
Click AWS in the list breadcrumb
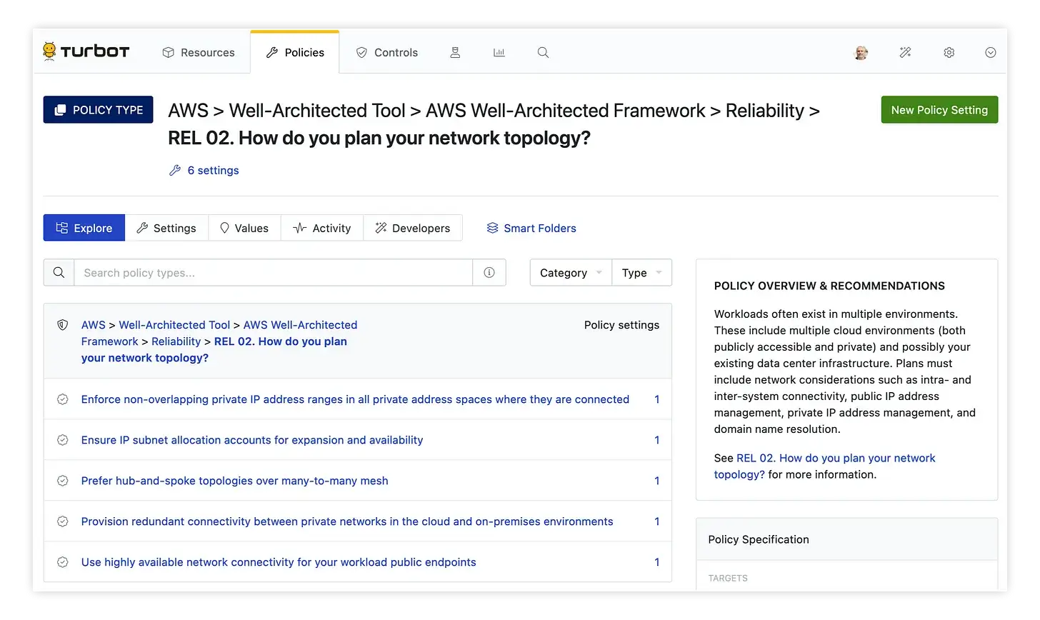click(93, 325)
